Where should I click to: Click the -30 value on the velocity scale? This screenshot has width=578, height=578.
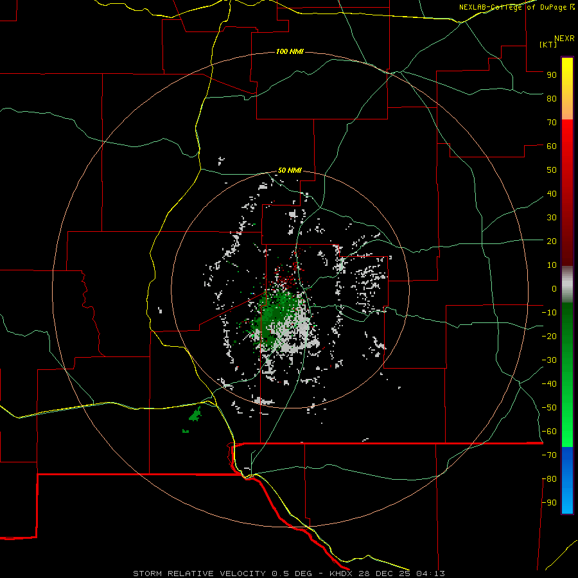coord(549,360)
